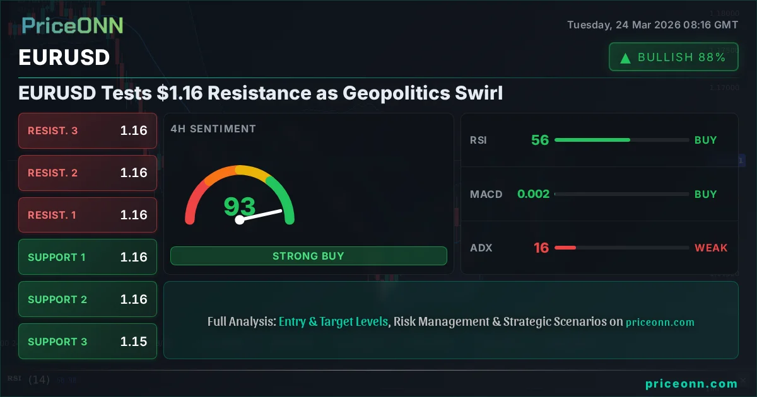Click the ADX strength bar
Viewport: 757px width, 397px height.
tap(621, 248)
